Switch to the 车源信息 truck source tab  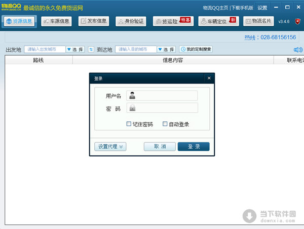[57, 21]
